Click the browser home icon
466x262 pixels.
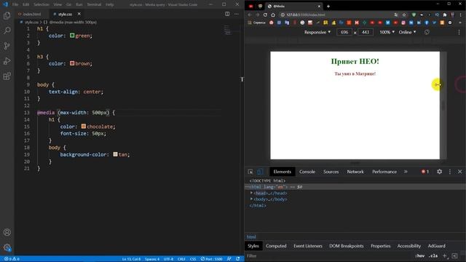(273, 15)
